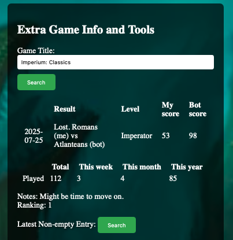Screen dimensions: 233x240
Task: Click Search next to Latest Non-empty Entry
Action: (117, 225)
